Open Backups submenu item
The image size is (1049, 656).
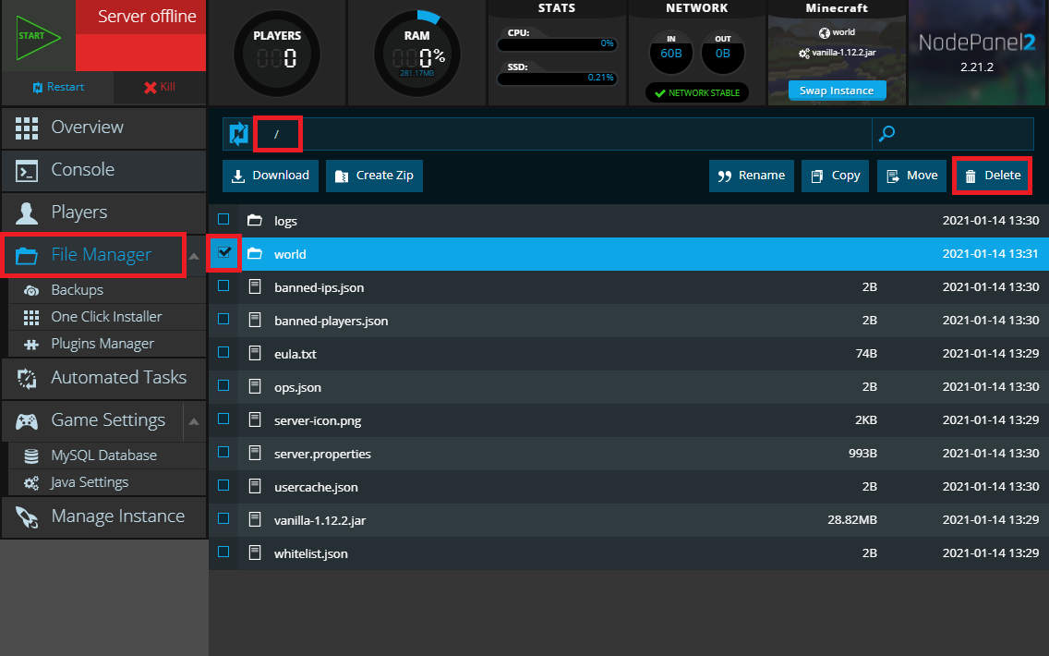[107, 290]
